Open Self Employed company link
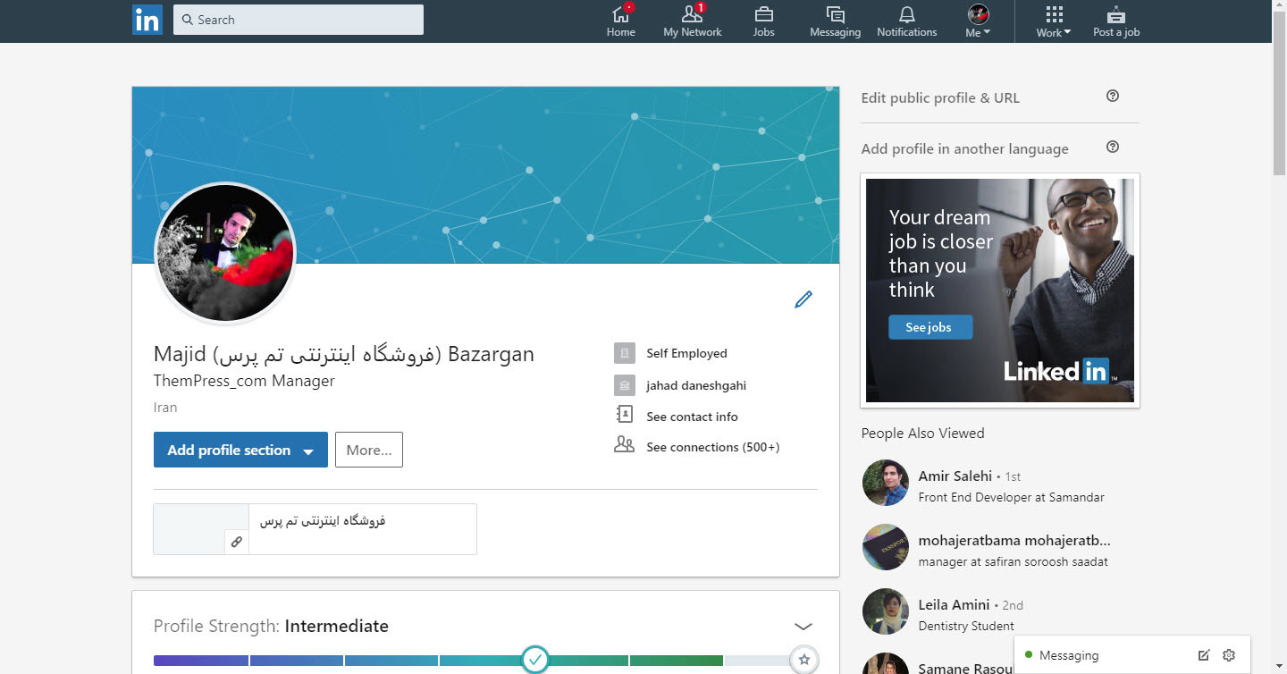 coord(686,353)
